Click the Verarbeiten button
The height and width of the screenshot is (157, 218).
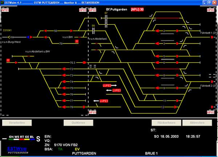pyautogui.click(x=17, y=123)
